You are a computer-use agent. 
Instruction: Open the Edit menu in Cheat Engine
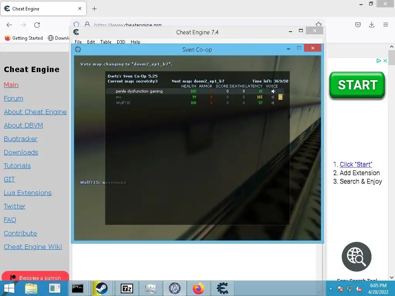[x=91, y=42]
